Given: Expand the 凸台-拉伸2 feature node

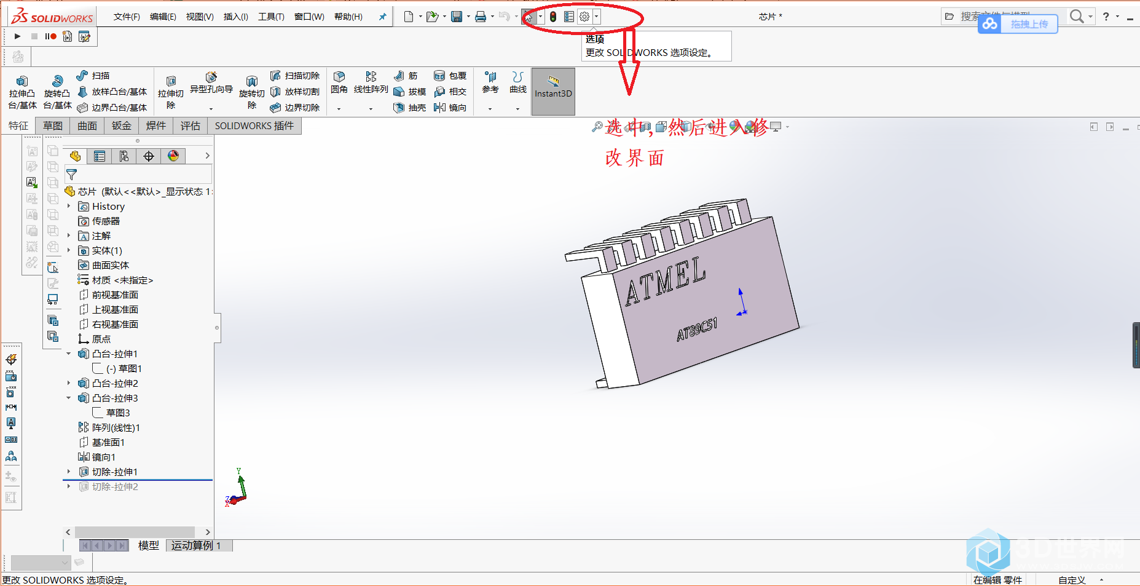Looking at the screenshot, I should click(69, 383).
